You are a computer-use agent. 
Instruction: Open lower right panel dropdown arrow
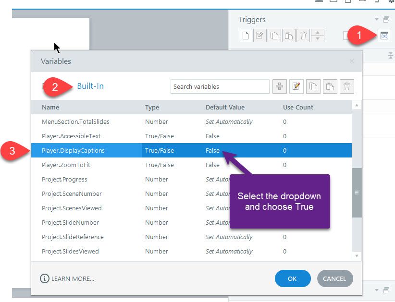(x=377, y=290)
